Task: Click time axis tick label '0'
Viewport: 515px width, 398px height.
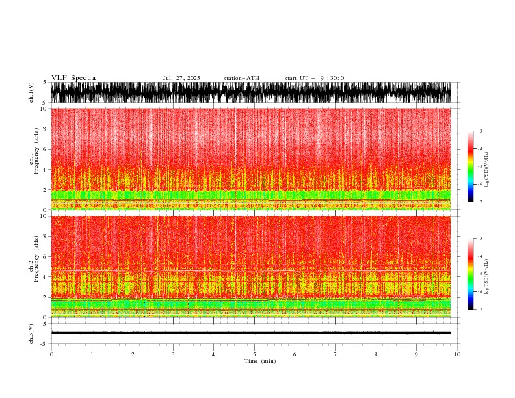Action: tap(51, 354)
